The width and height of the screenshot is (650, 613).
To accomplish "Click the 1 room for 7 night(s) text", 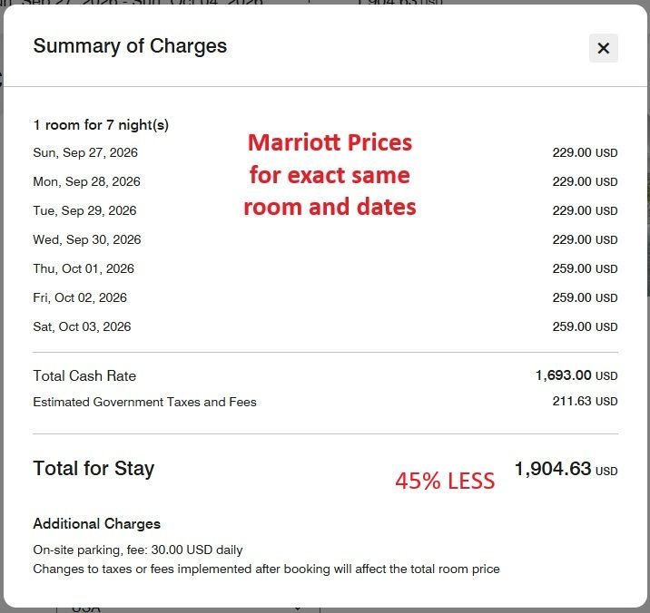I will pyautogui.click(x=101, y=124).
